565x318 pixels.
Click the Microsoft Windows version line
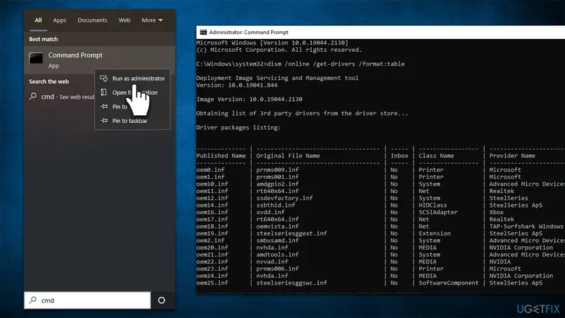[272, 42]
